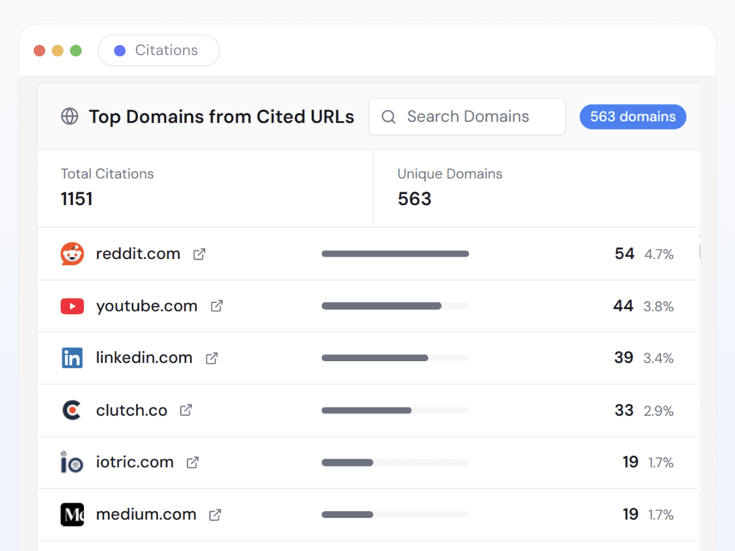Click the reddit.com citation share bar
The height and width of the screenshot is (551, 735).
click(395, 253)
